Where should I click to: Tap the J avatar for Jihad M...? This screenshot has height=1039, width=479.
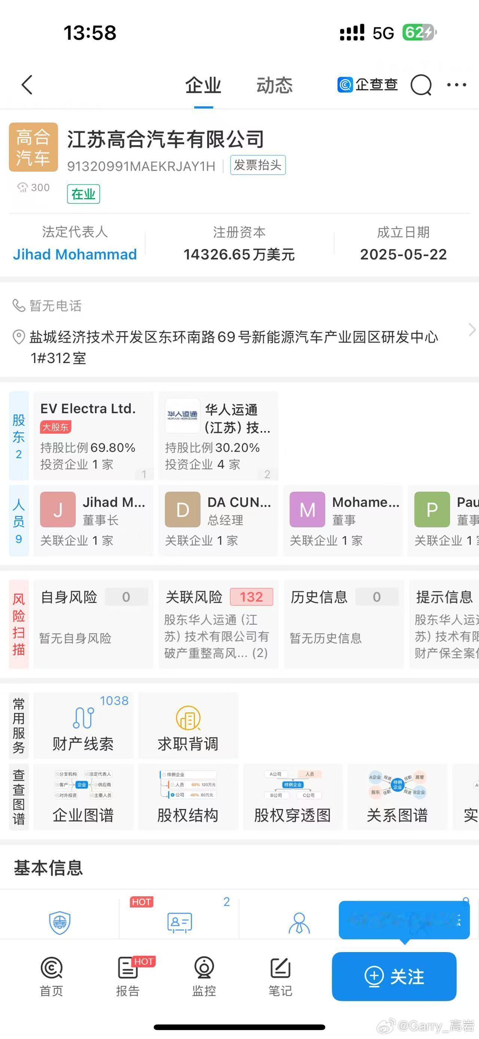tap(58, 509)
